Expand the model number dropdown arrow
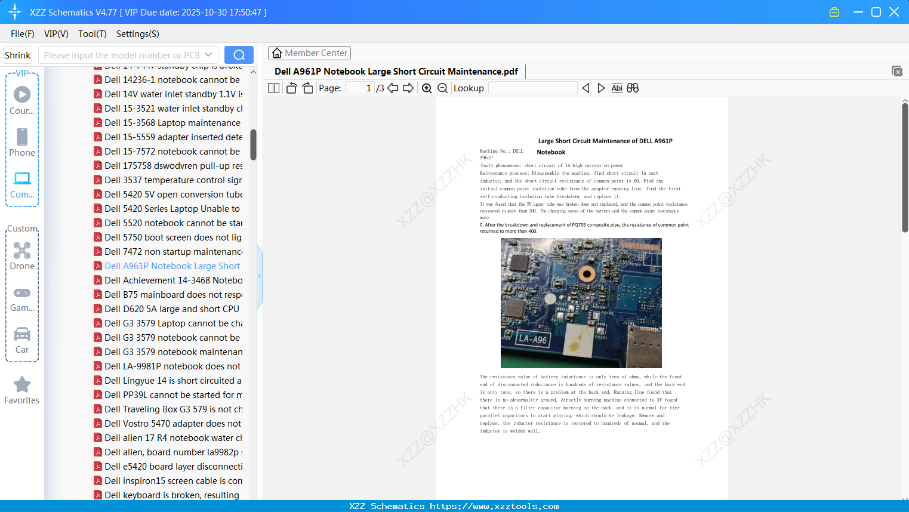The height and width of the screenshot is (512, 909). pyautogui.click(x=208, y=55)
